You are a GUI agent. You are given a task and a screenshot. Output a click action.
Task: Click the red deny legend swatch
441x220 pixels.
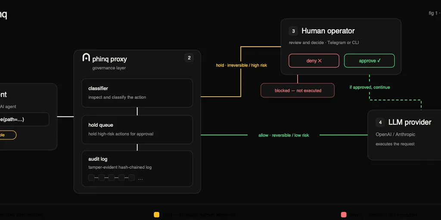pyautogui.click(x=344, y=215)
